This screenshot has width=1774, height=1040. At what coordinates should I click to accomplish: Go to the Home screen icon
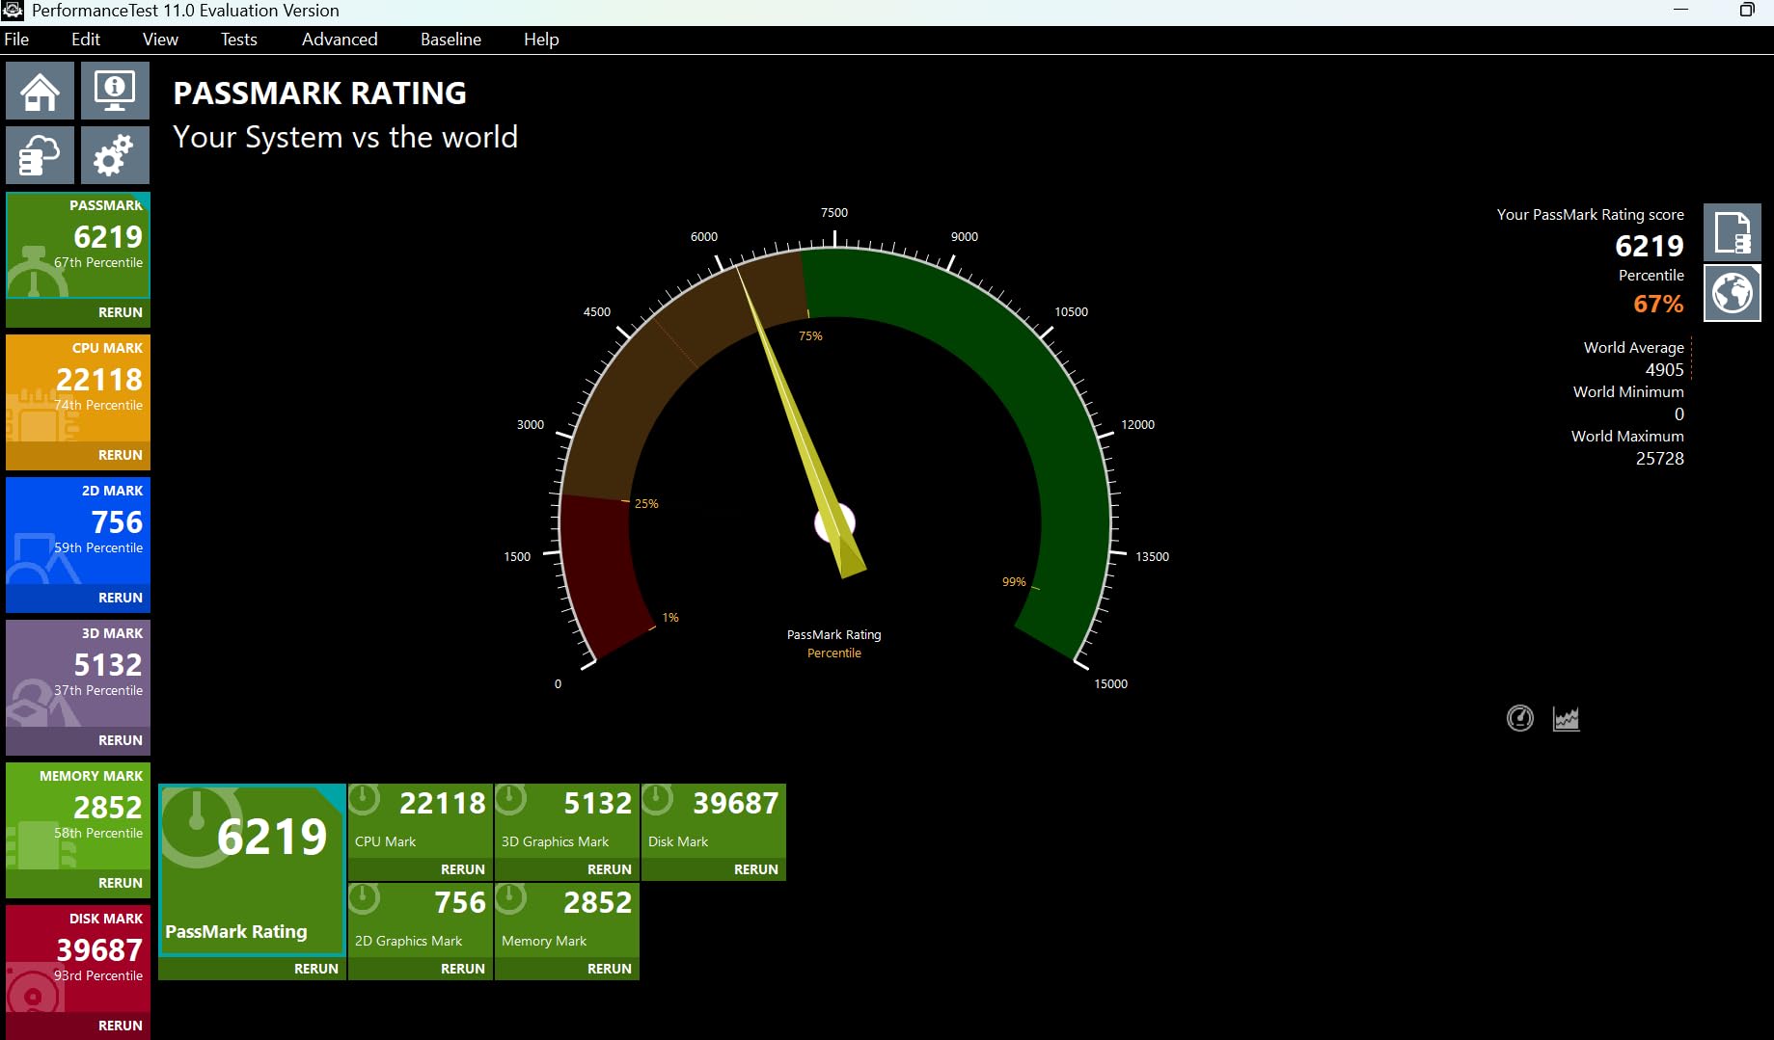tap(40, 91)
